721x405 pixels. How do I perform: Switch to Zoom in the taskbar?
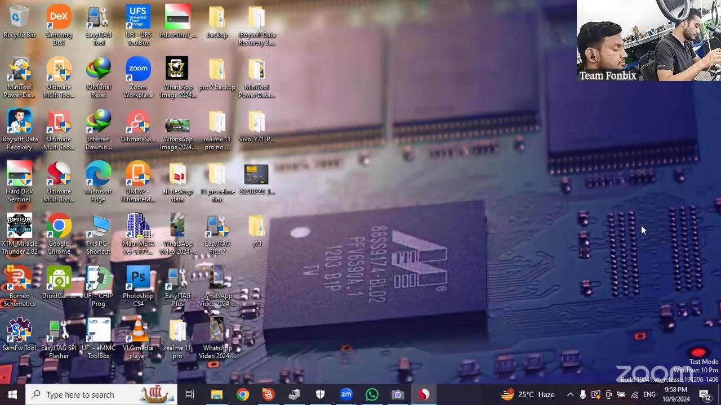346,394
